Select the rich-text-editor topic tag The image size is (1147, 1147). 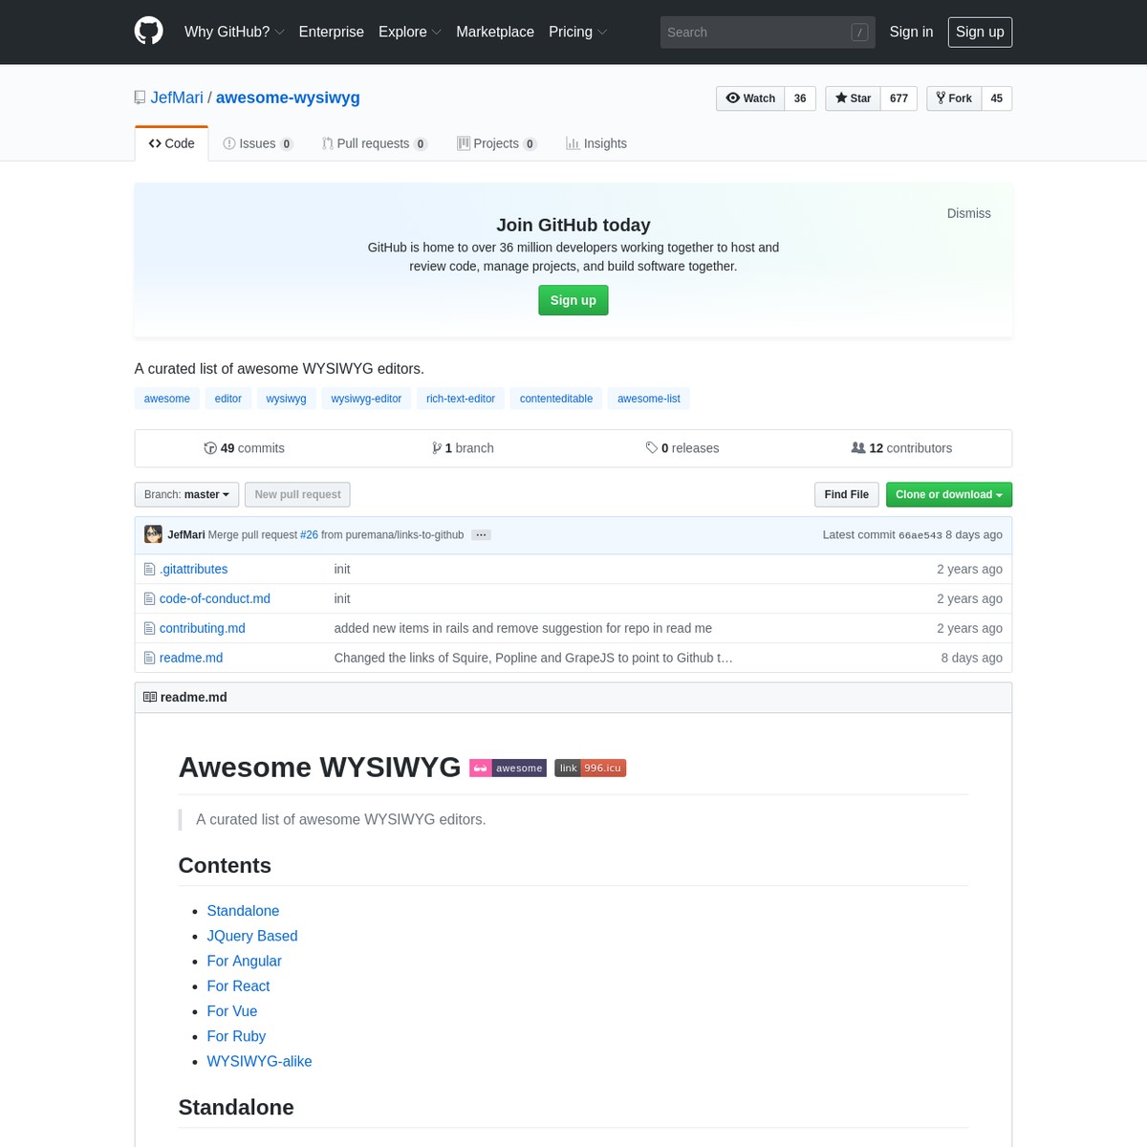pyautogui.click(x=461, y=399)
